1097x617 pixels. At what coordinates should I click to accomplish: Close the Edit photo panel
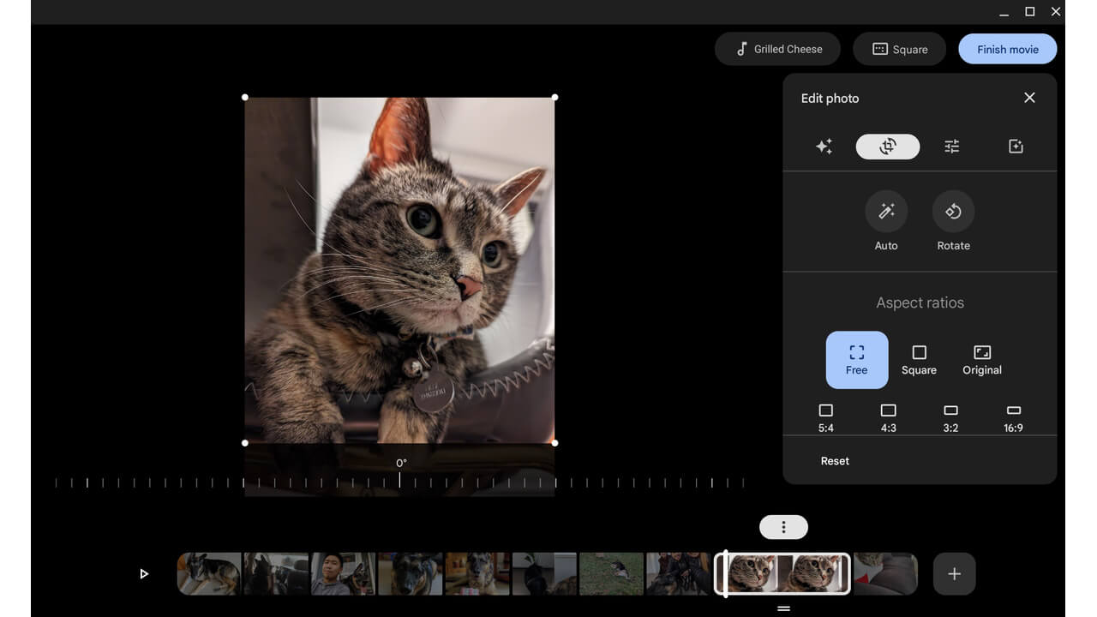click(1029, 98)
